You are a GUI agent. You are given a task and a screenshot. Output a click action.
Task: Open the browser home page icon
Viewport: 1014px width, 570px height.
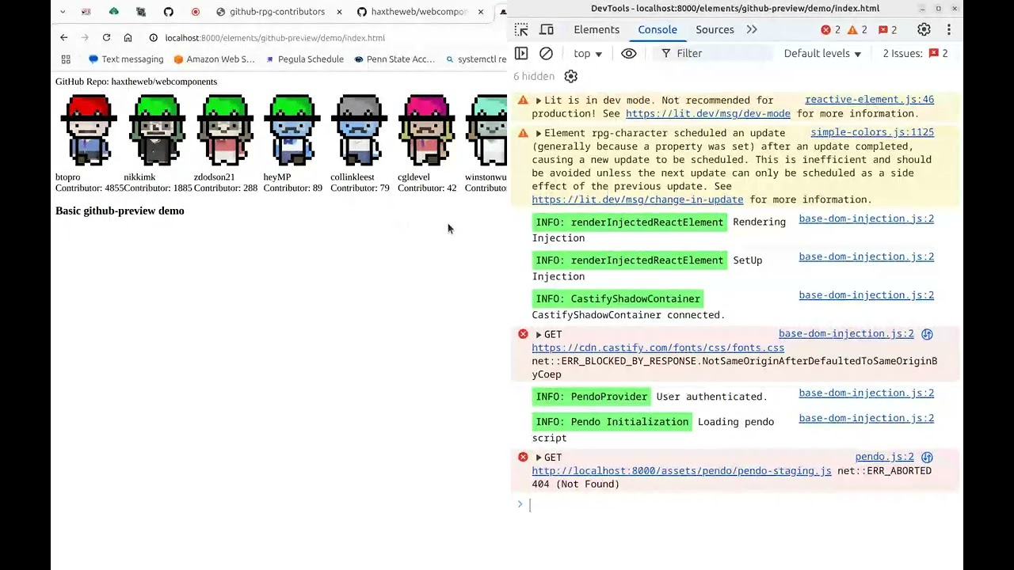[x=128, y=37]
